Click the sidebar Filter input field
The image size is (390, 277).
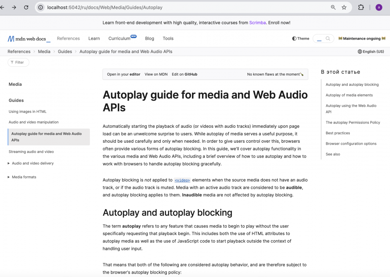(x=19, y=62)
